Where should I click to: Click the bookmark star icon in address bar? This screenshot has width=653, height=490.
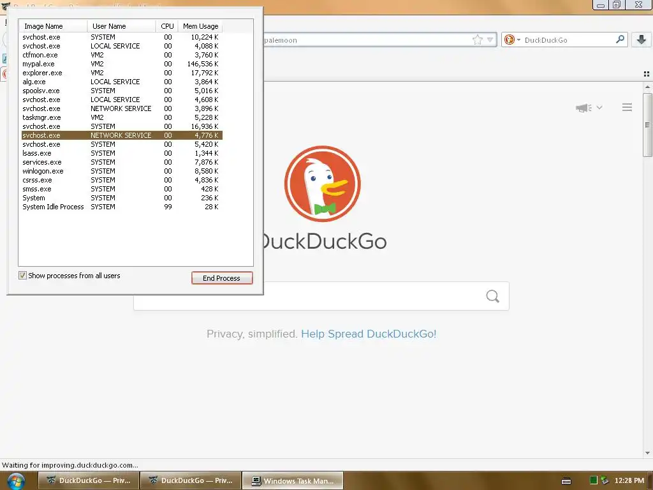[477, 40]
